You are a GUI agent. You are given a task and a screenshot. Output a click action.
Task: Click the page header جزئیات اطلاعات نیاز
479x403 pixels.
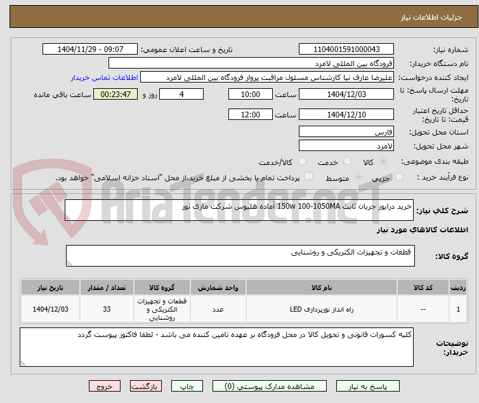(x=431, y=17)
